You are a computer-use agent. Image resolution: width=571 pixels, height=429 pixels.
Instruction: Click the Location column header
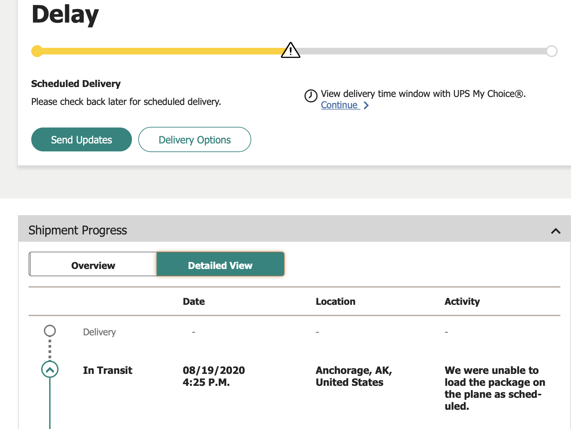[335, 301]
